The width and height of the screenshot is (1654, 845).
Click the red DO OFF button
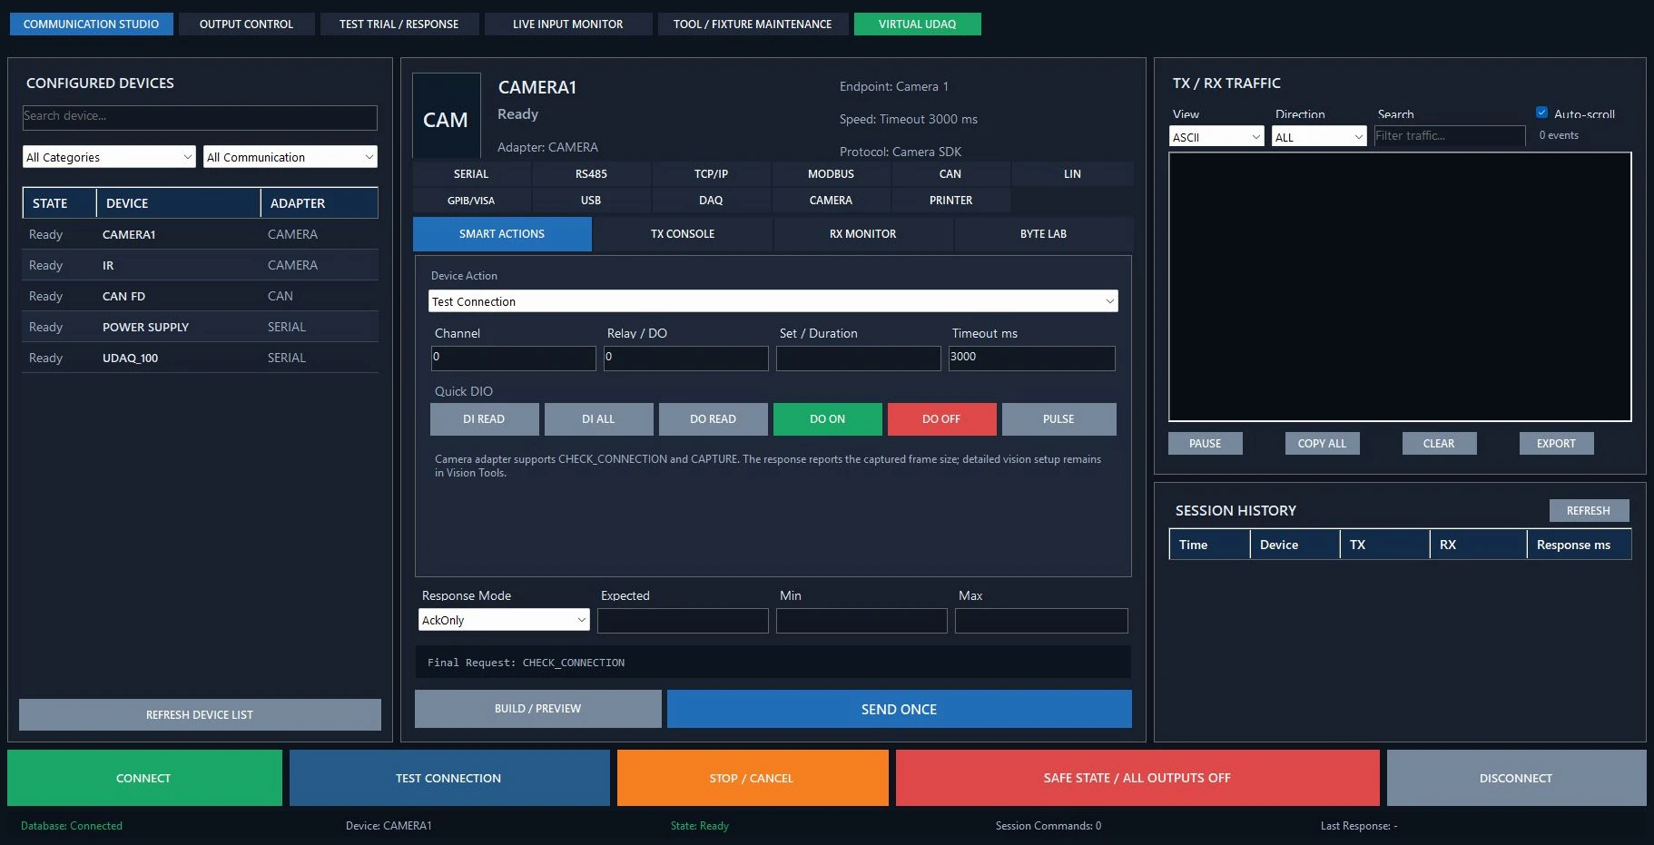(x=941, y=419)
